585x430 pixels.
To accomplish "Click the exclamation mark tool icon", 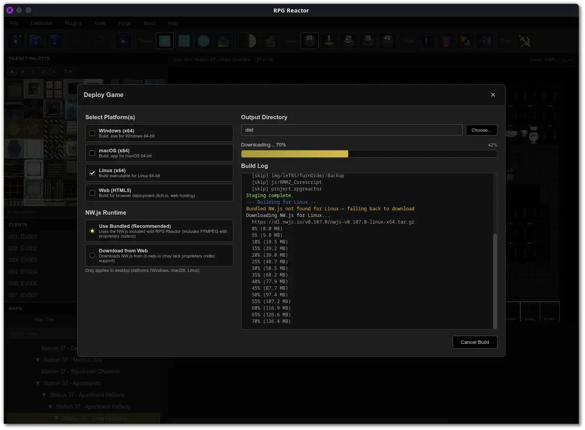I will pyautogui.click(x=426, y=41).
